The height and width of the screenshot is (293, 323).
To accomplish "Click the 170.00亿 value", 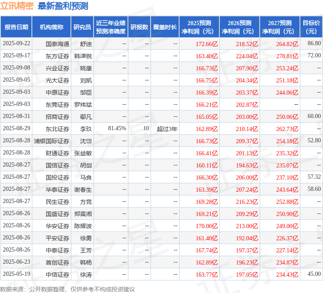I will pyautogui.click(x=207, y=226).
